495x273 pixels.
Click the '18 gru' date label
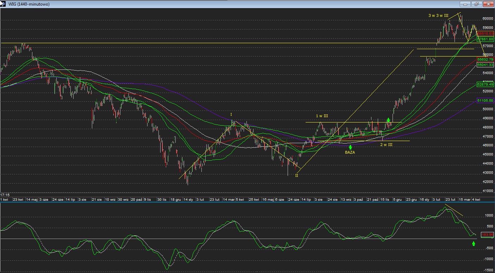tap(176, 199)
